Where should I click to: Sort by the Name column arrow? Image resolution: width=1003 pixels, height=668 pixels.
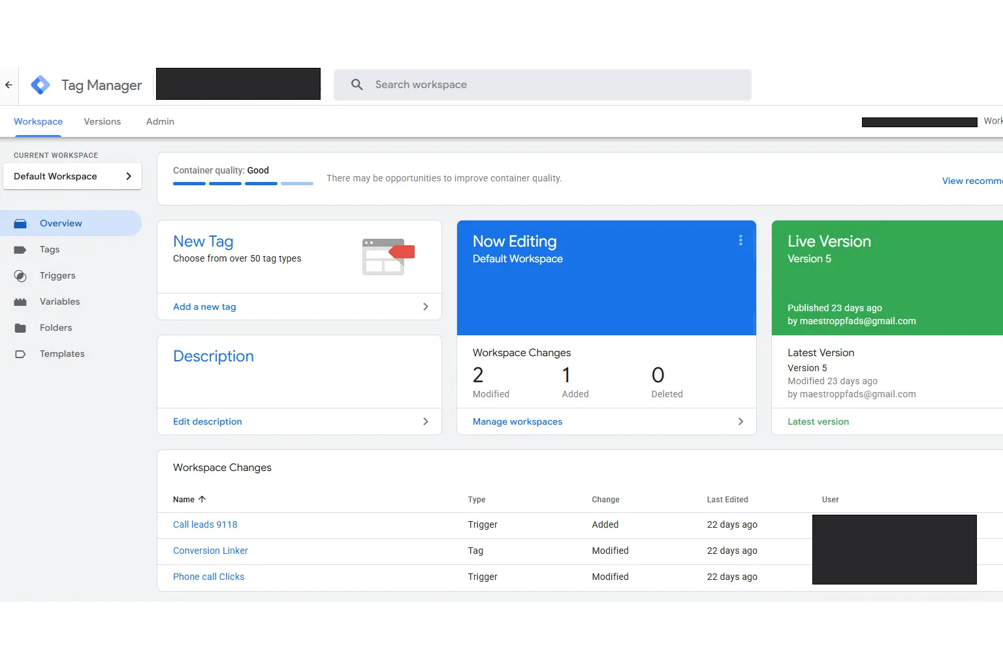pyautogui.click(x=202, y=499)
